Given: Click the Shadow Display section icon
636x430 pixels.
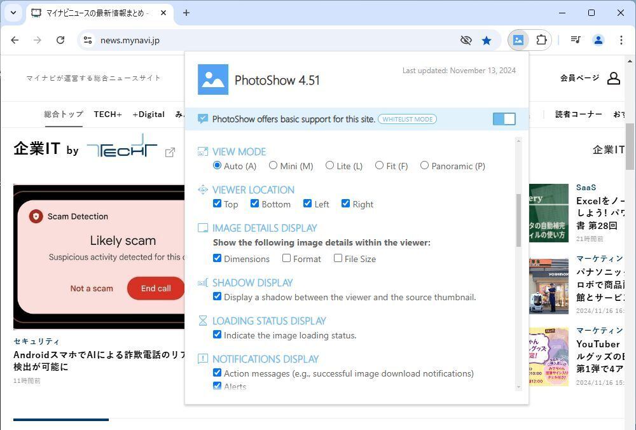Looking at the screenshot, I should [x=202, y=283].
